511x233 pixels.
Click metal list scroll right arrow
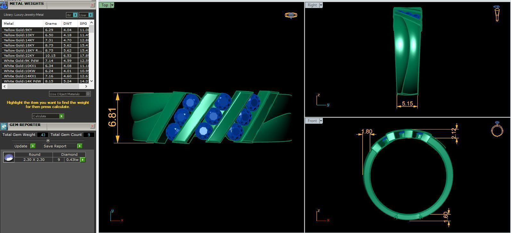coord(86,86)
